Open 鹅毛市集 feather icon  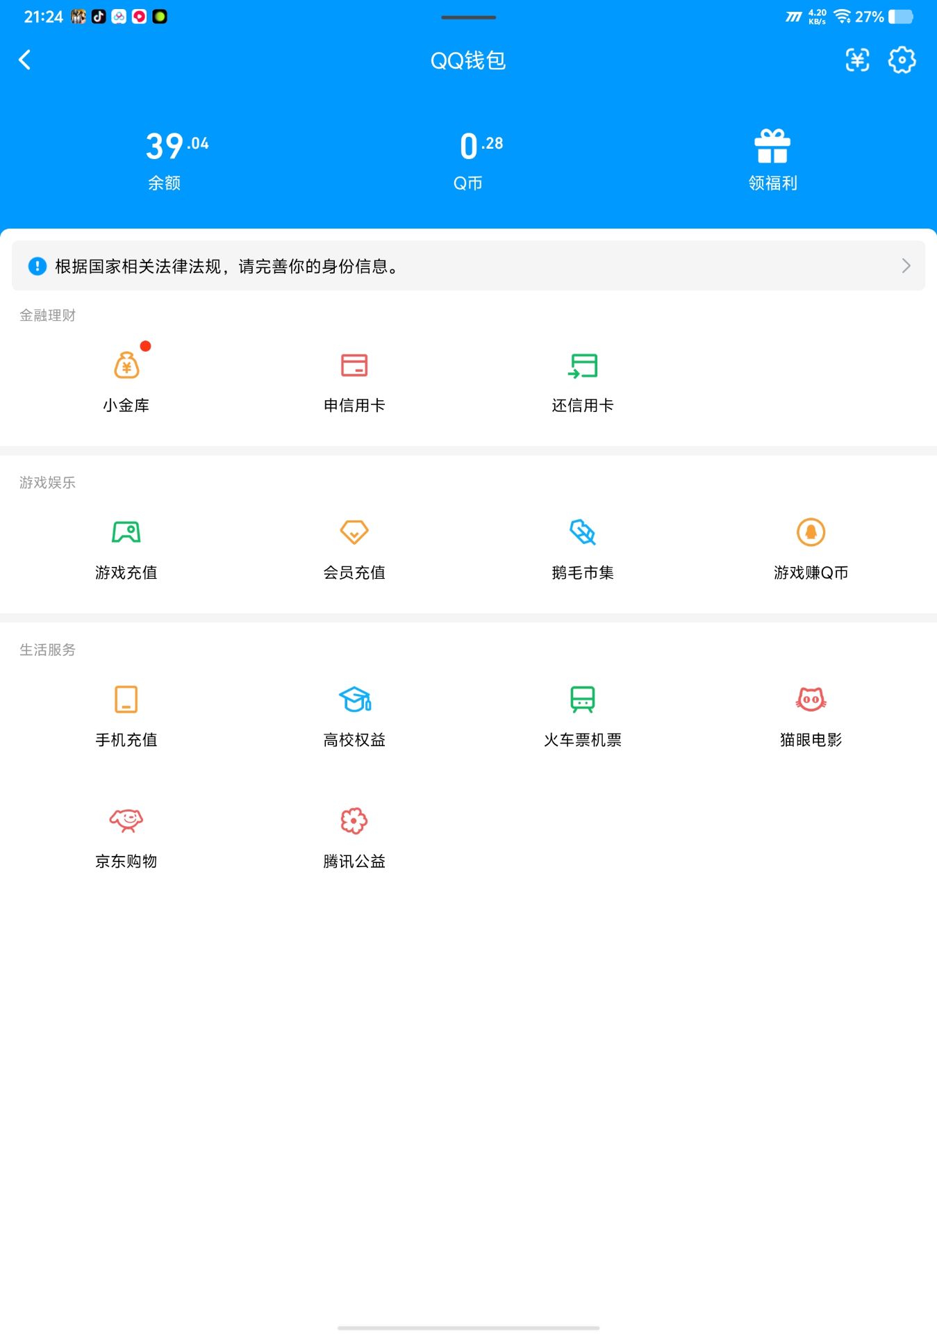pyautogui.click(x=583, y=532)
